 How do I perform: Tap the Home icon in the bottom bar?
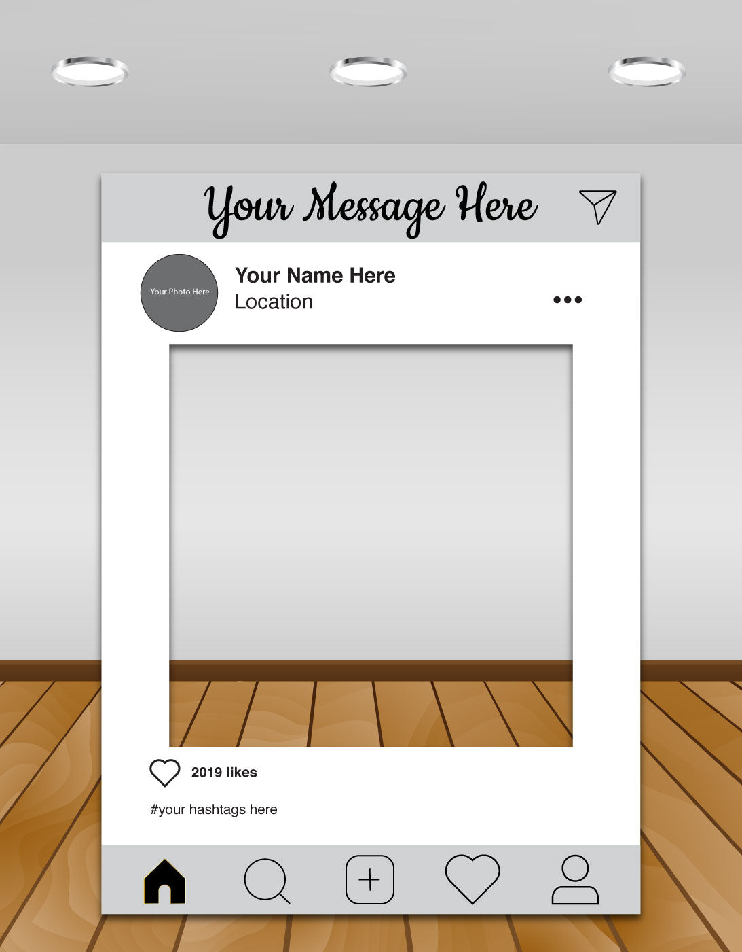click(165, 879)
